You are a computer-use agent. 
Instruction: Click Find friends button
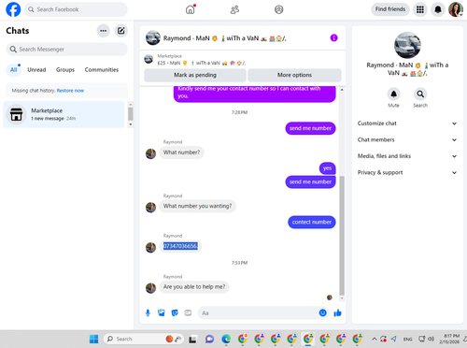click(x=390, y=9)
